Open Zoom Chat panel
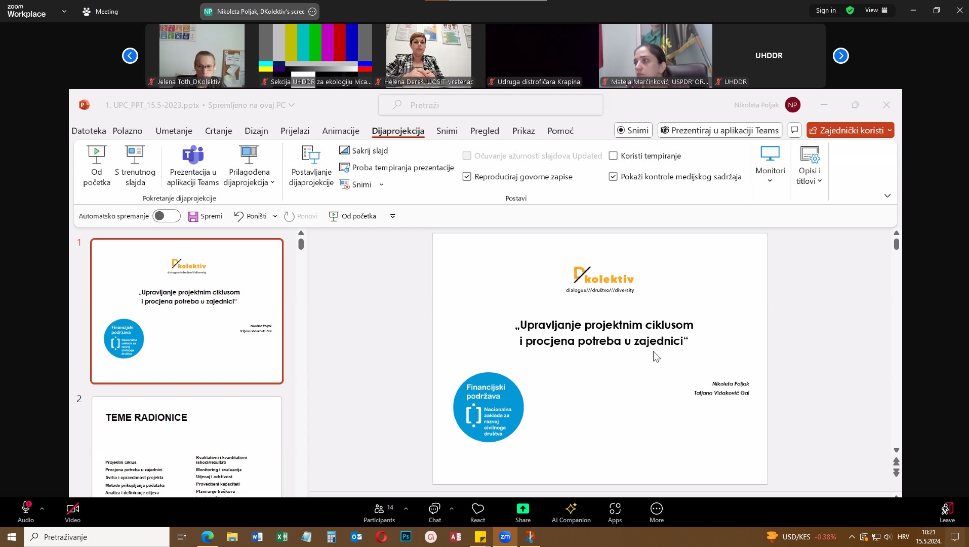 coord(434,509)
